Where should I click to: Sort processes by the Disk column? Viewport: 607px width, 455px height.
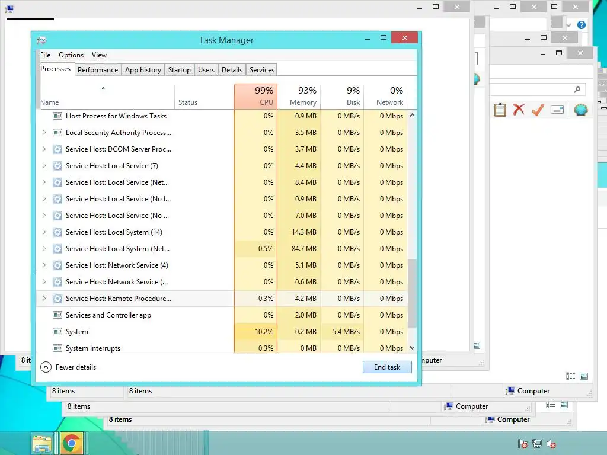tap(342, 97)
